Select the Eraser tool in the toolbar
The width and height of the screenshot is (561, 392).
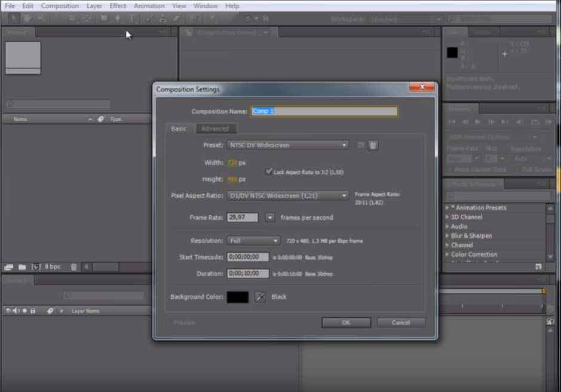pos(176,19)
